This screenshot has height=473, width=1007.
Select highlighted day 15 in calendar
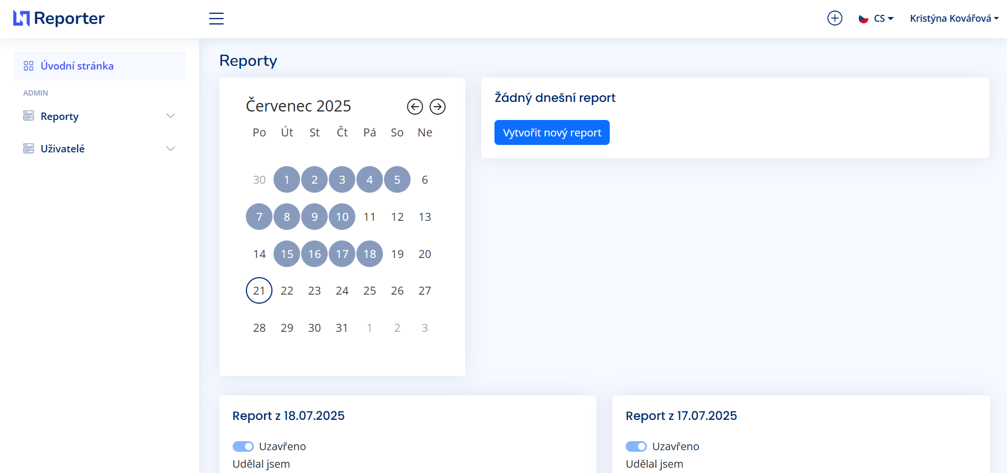coord(287,254)
